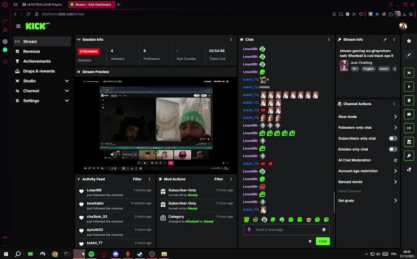This screenshot has height=259, width=417.
Task: Open Discord from the taskbar
Action: 115,254
